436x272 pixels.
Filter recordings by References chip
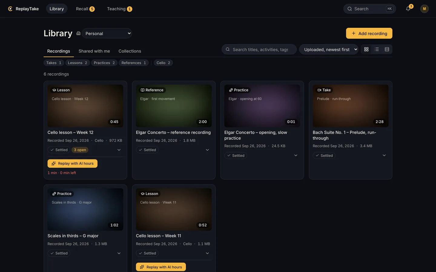(134, 63)
